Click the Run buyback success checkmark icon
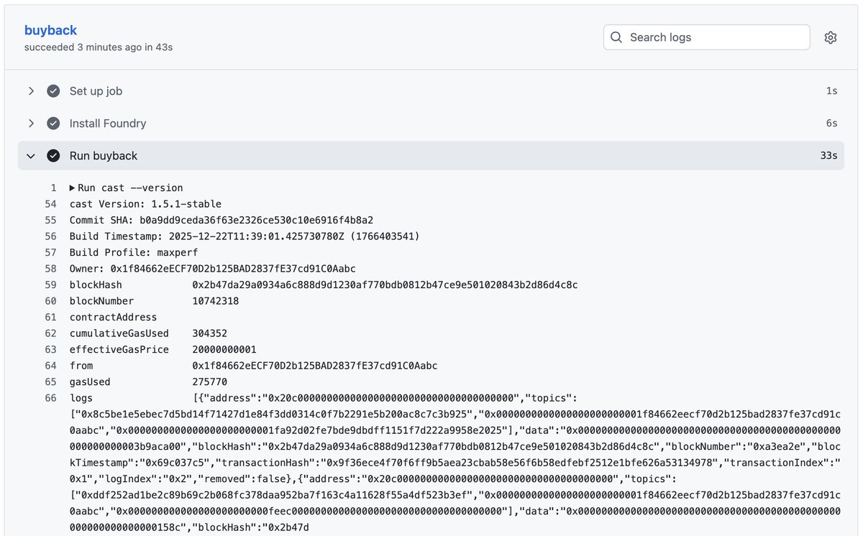 pos(53,156)
